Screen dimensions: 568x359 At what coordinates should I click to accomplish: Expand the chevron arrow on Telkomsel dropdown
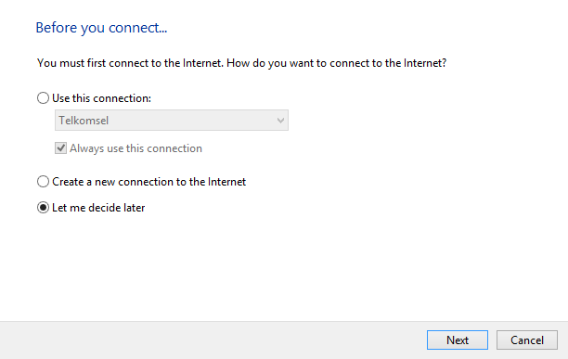(280, 121)
